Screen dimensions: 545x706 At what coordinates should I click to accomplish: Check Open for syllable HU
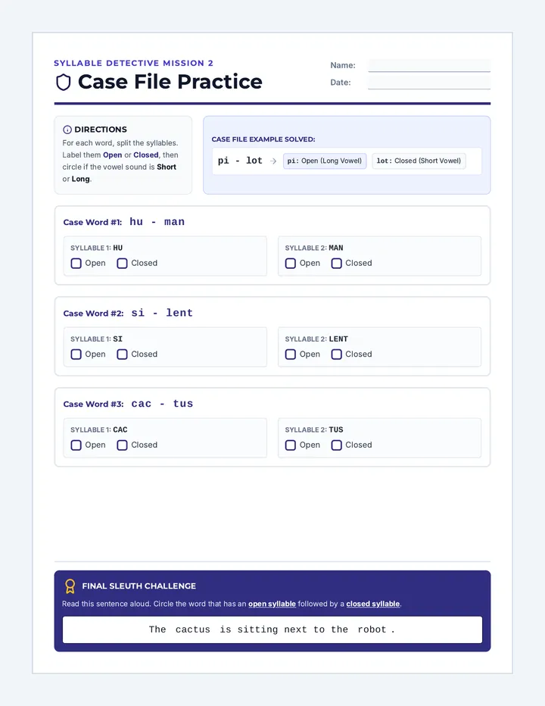click(x=76, y=264)
